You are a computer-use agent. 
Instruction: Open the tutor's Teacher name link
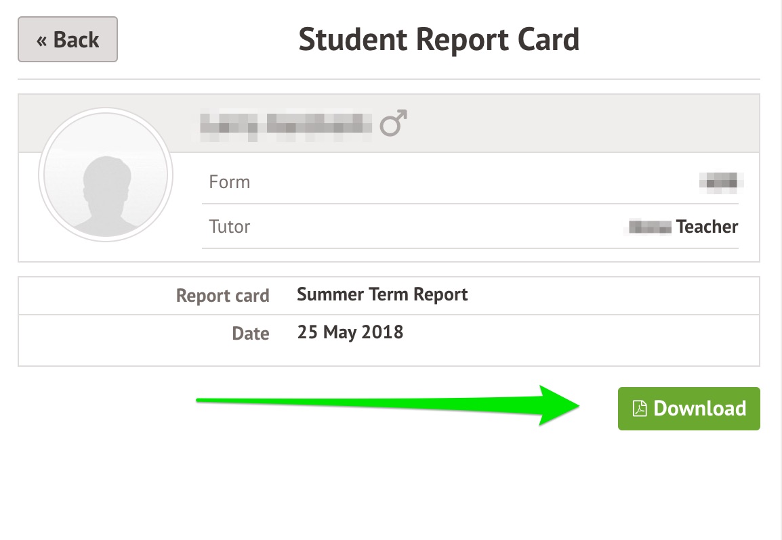coord(683,227)
